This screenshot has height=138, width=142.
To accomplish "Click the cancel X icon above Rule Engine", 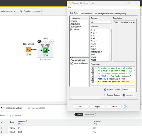I will tap(48, 41).
